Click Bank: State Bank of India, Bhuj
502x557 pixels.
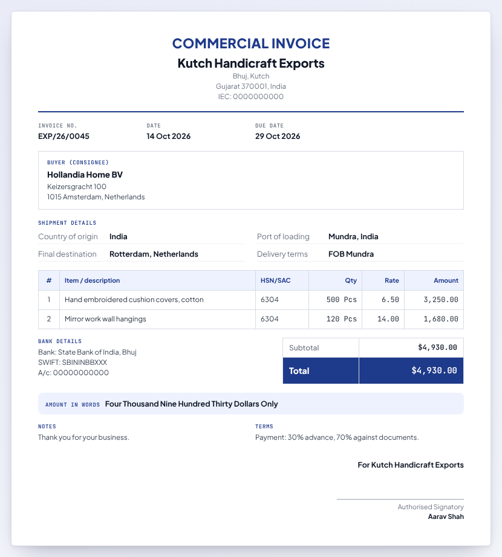tap(88, 352)
